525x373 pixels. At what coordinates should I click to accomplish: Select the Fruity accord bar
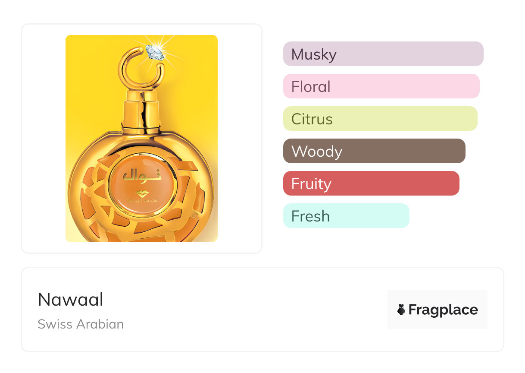pos(371,183)
